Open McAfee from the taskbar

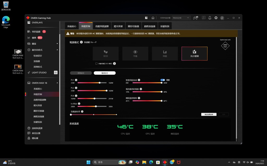pos(179,162)
